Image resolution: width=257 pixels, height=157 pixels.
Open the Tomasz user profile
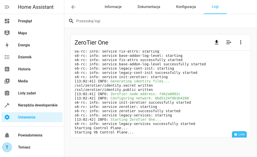point(24,147)
